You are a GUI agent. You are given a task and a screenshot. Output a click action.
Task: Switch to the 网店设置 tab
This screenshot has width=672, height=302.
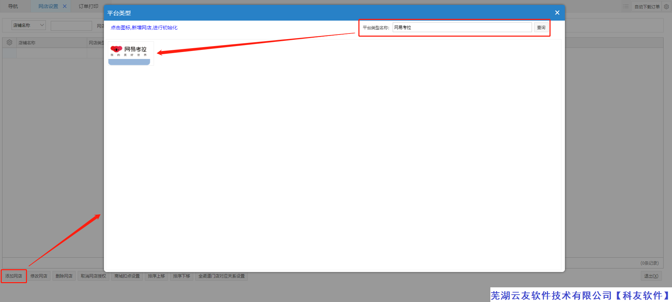tap(48, 6)
